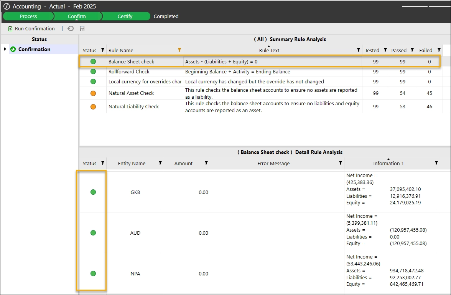Click the orange status dot for Natural Liability Check
Image resolution: width=451 pixels, height=295 pixels.
(93, 107)
